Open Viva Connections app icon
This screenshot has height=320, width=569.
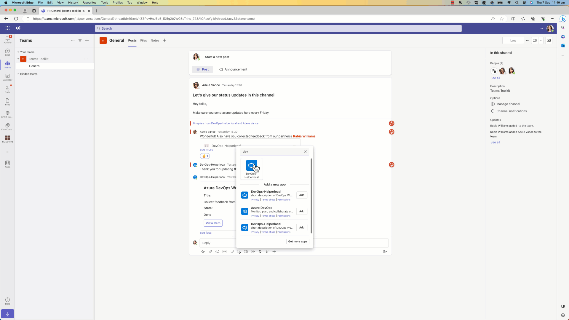tap(7, 127)
